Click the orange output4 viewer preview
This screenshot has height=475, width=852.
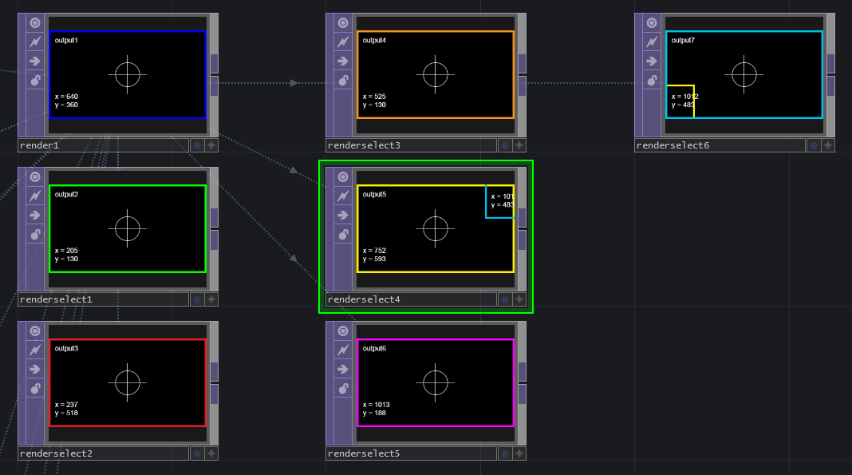(x=435, y=75)
